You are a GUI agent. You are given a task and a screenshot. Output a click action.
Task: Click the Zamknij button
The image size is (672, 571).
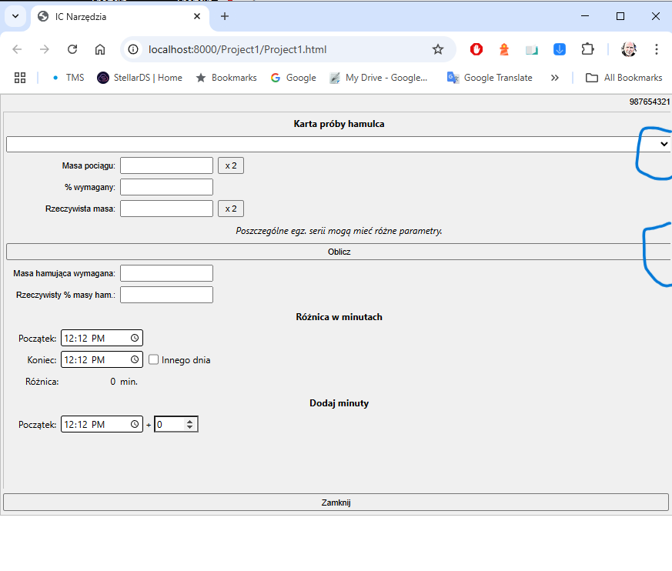point(336,502)
